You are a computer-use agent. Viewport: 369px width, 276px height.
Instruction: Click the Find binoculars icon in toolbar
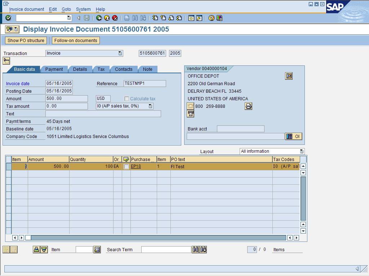click(135, 18)
